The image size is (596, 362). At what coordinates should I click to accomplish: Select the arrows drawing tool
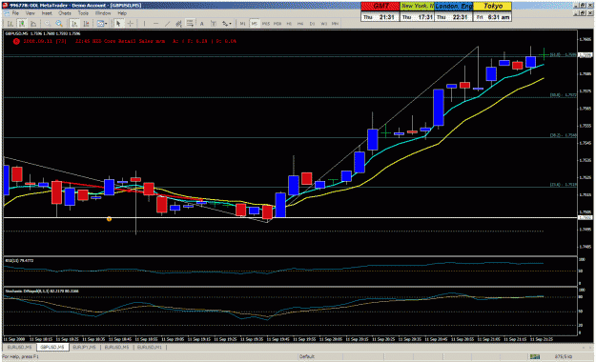225,24
